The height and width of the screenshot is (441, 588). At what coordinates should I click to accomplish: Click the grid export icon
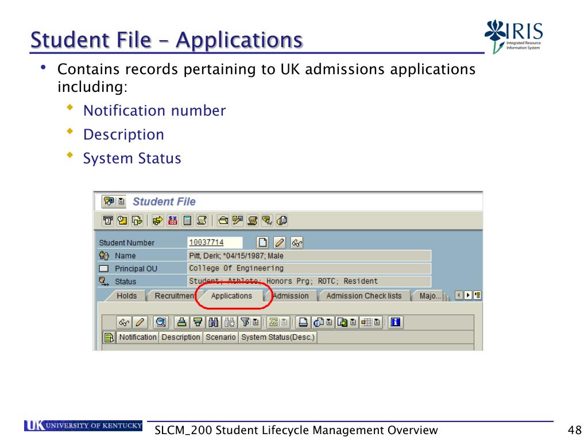click(x=342, y=322)
